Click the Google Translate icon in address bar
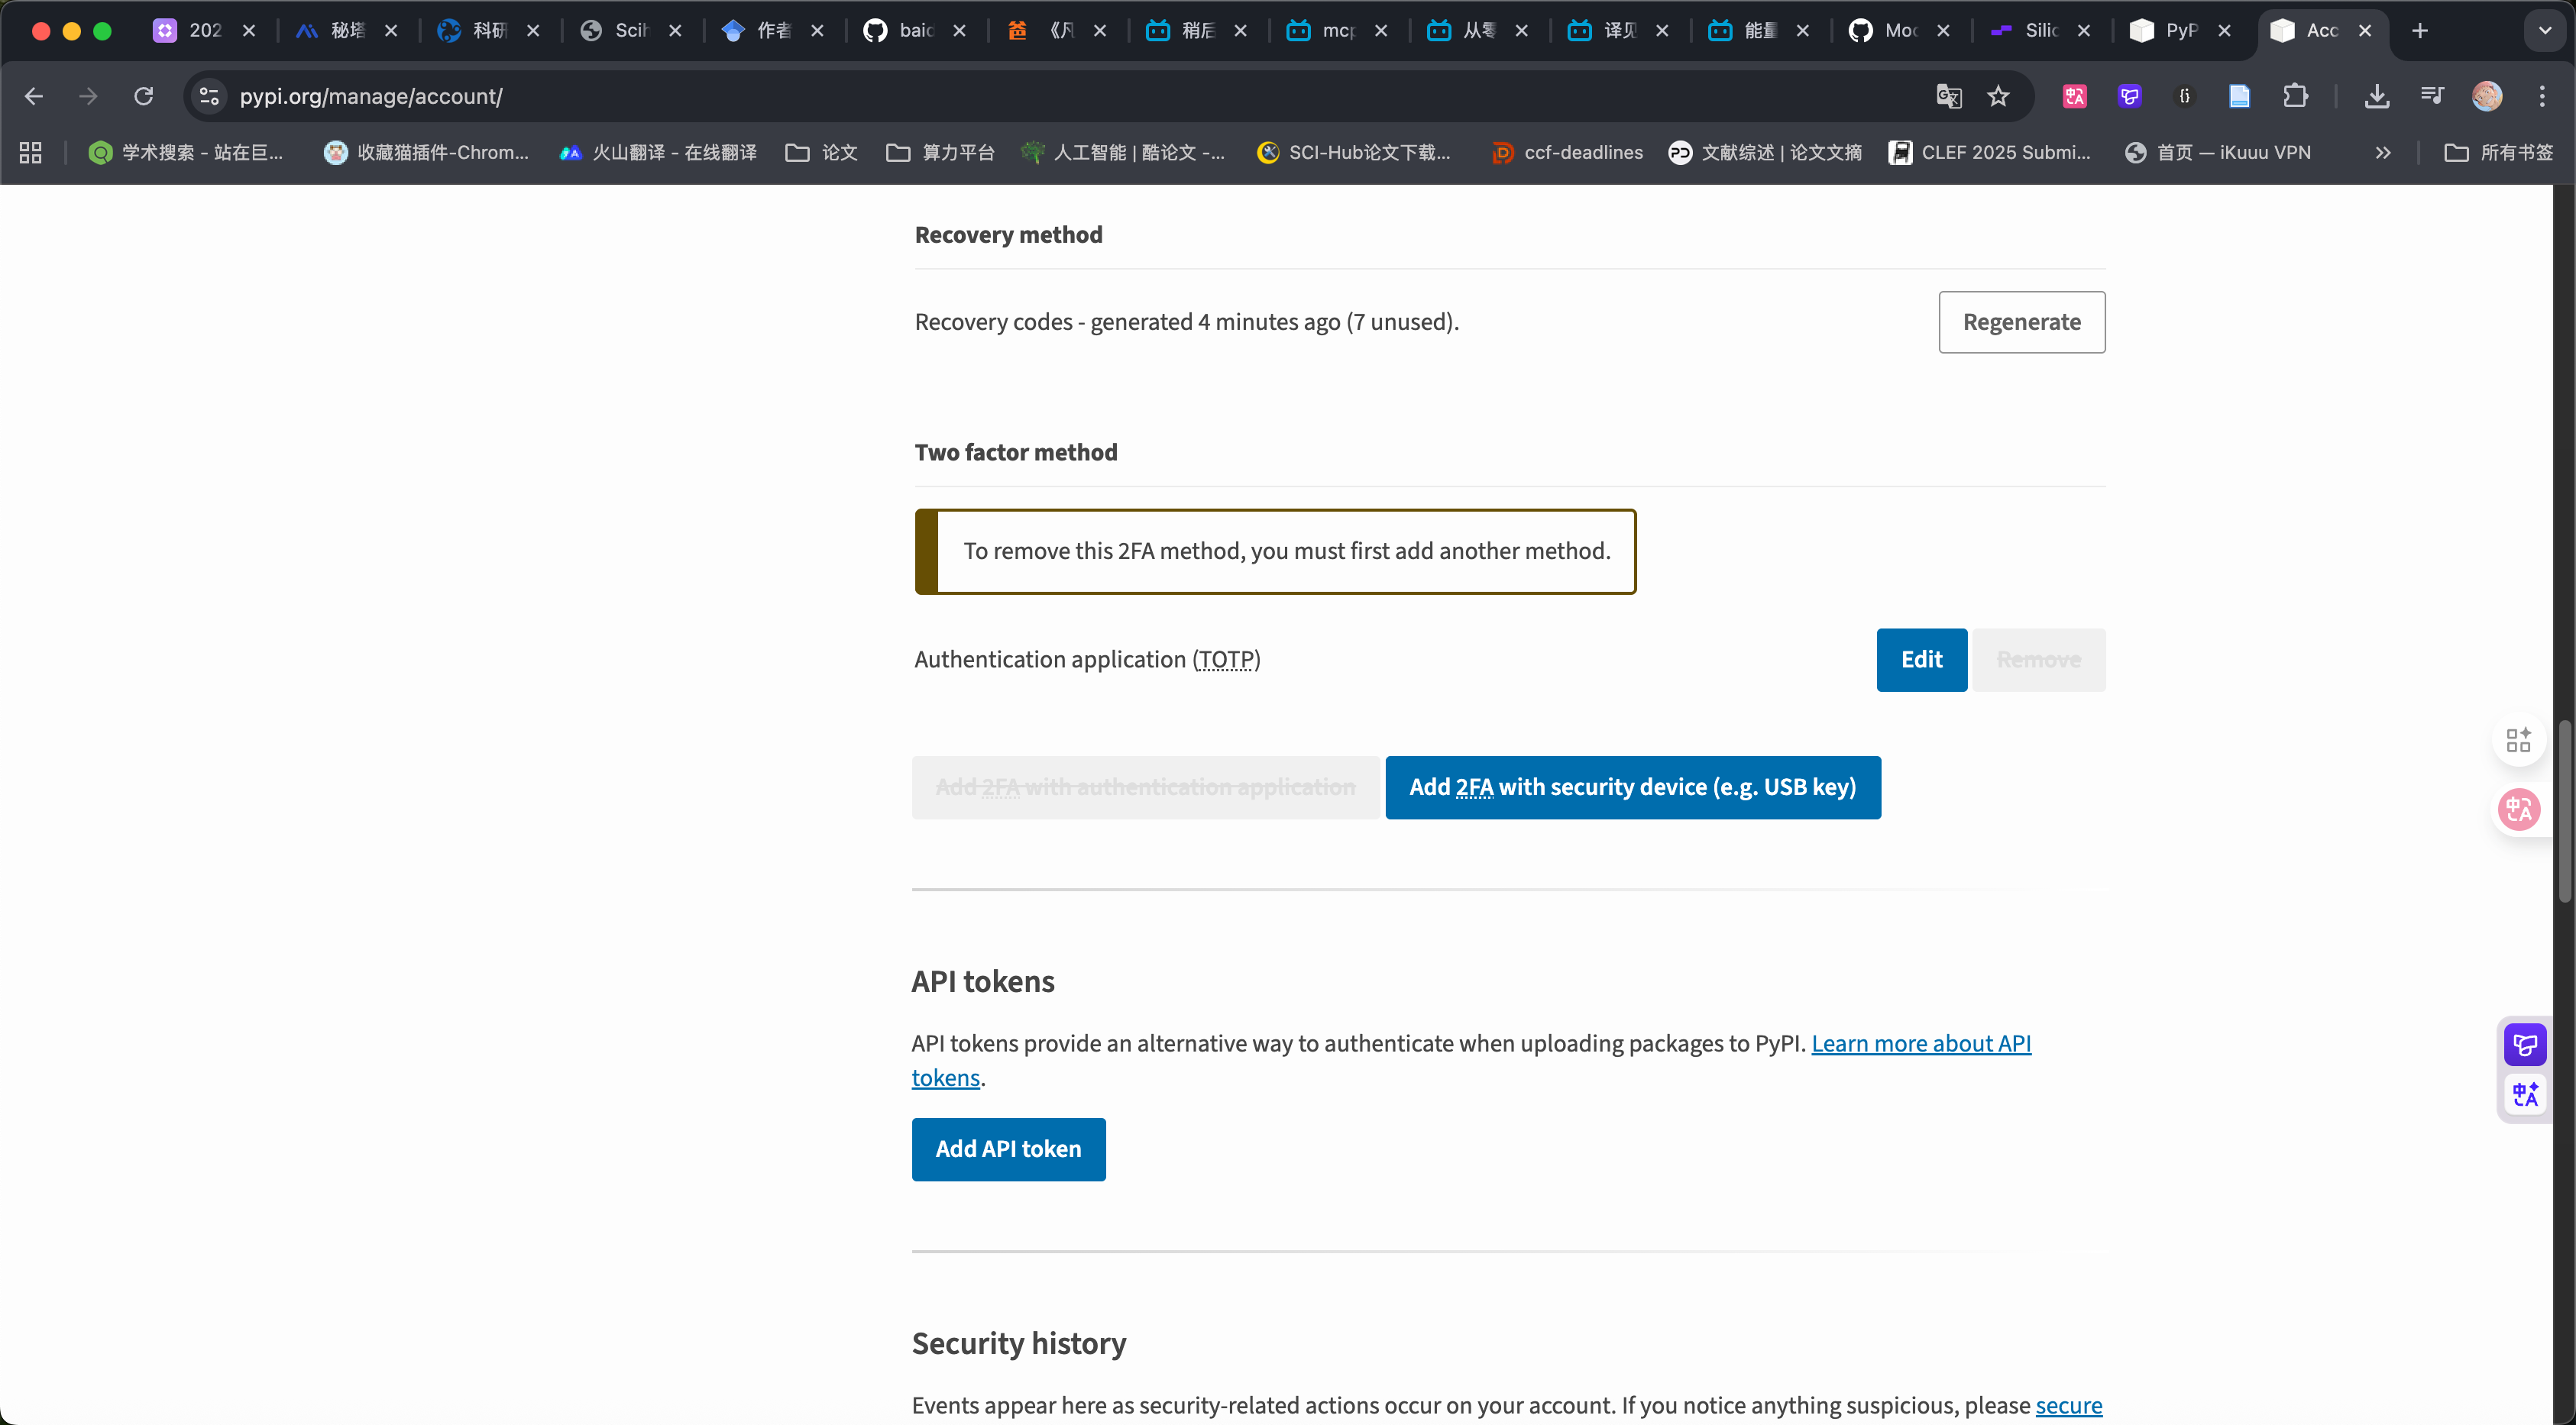2576x1425 pixels. coord(1948,96)
